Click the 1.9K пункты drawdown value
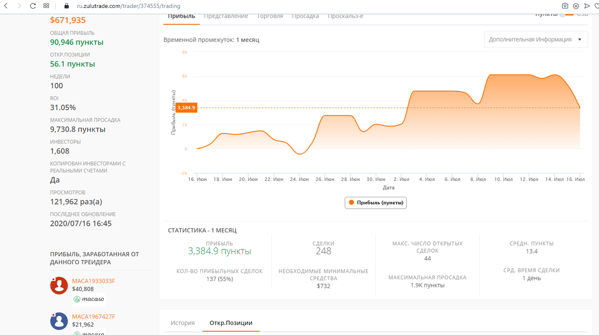The width and height of the screenshot is (599, 335). tap(427, 285)
